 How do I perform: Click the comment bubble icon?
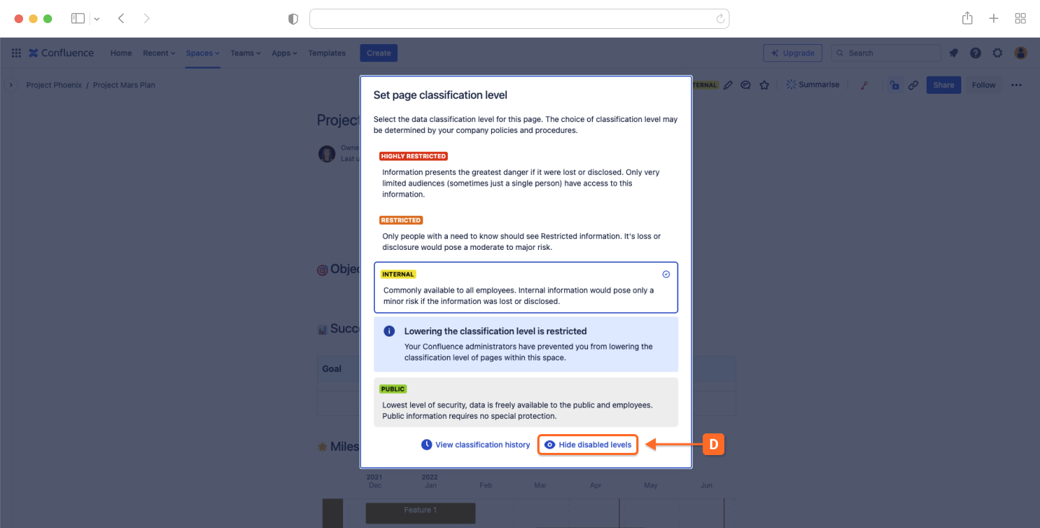[746, 85]
